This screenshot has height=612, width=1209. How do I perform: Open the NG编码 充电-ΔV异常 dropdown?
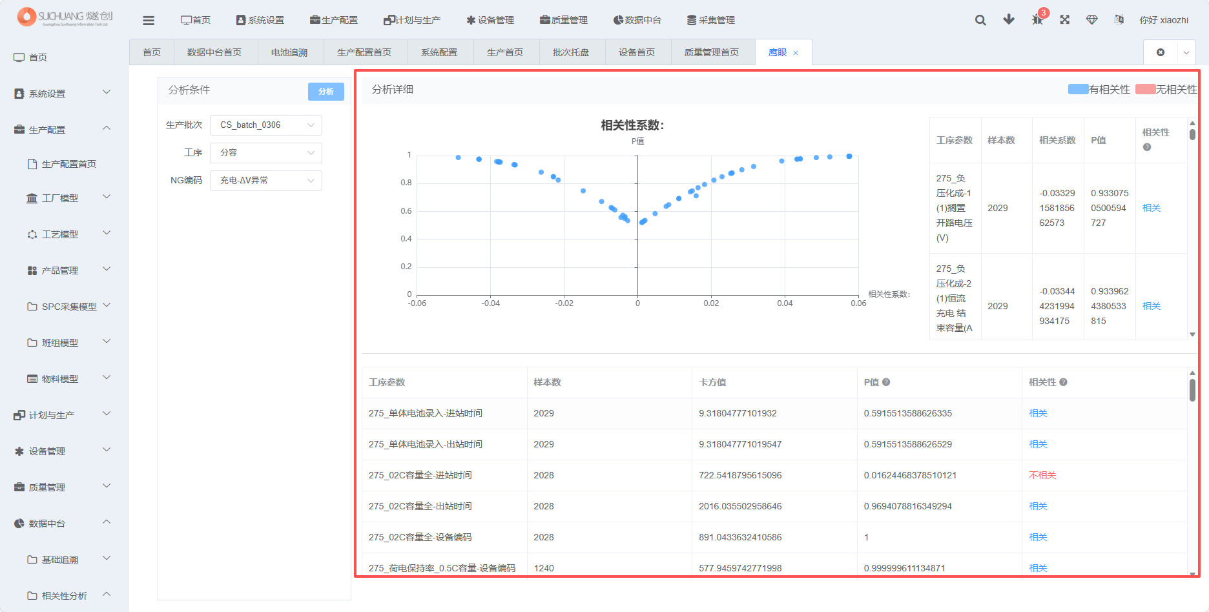[x=266, y=180]
